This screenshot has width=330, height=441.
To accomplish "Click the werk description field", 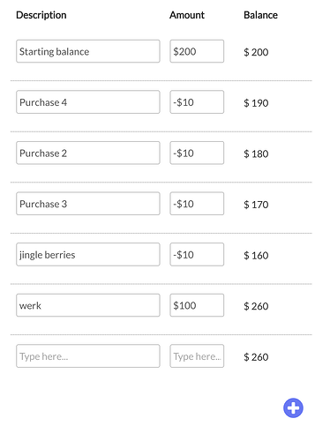I will 88,305.
